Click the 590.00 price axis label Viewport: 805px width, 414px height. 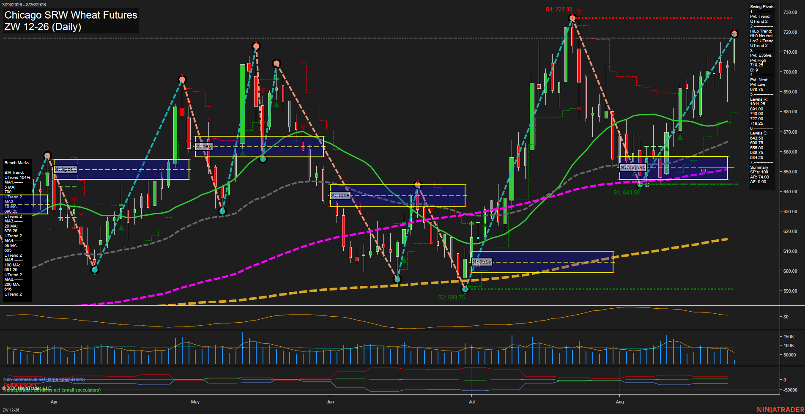point(790,291)
